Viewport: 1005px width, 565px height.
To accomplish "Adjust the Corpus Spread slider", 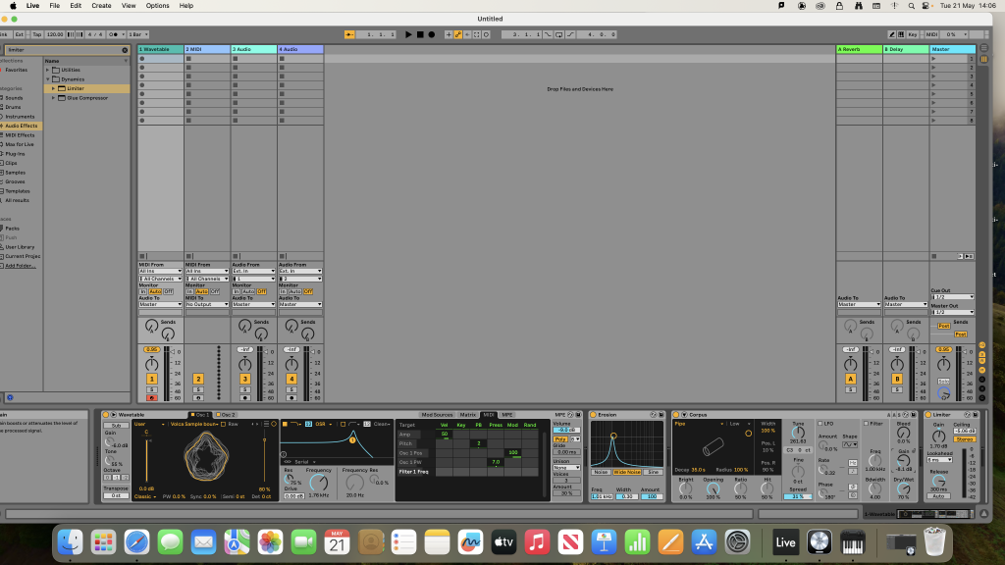I will click(x=797, y=496).
